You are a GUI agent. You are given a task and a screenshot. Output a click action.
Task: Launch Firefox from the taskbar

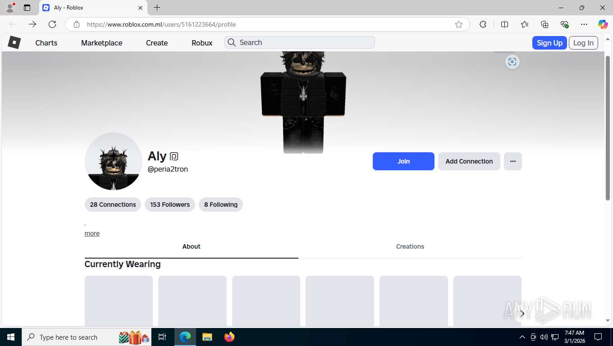(229, 337)
